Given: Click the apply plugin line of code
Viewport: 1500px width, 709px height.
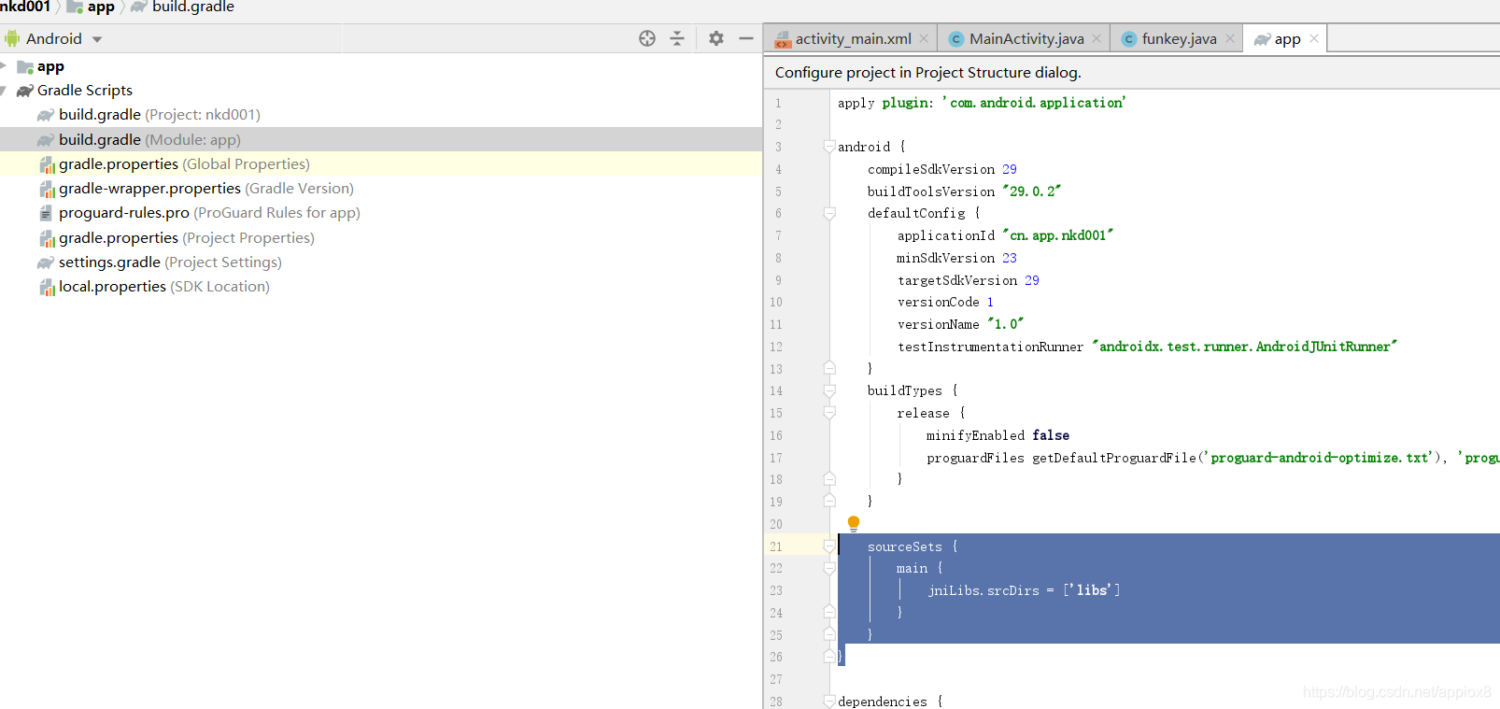Looking at the screenshot, I should (982, 103).
